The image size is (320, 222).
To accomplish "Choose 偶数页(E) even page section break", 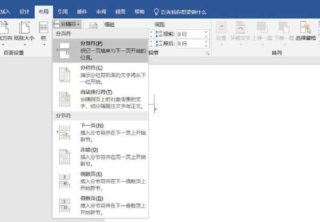I will click(x=100, y=181).
